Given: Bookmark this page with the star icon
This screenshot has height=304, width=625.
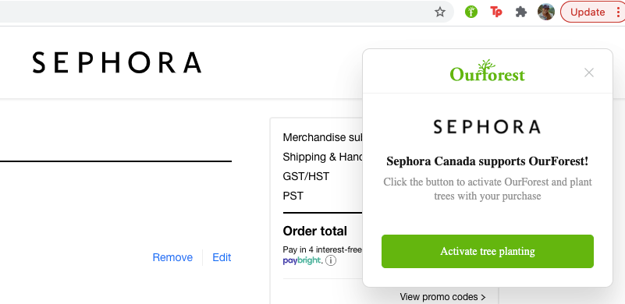Looking at the screenshot, I should point(439,12).
